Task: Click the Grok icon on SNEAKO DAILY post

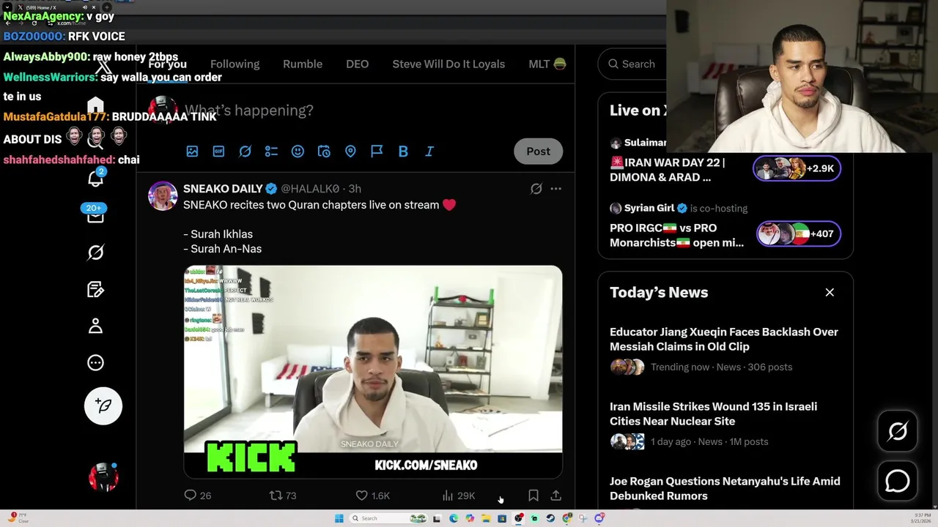Action: pyautogui.click(x=536, y=189)
